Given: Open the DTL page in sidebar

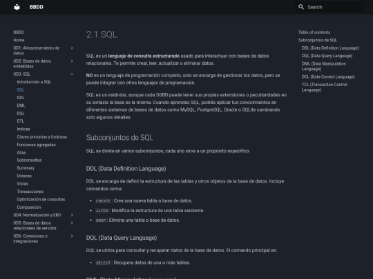Looking at the screenshot, I should [x=21, y=121].
